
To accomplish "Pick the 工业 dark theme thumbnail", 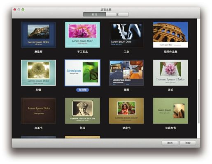I will point(126,35).
